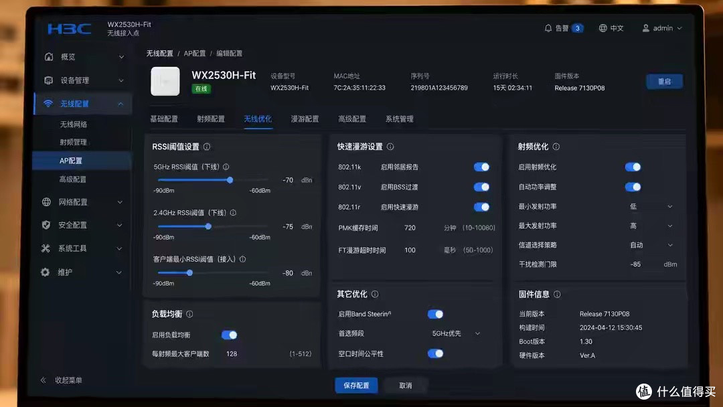Click the 维护 gear icon

[45, 272]
